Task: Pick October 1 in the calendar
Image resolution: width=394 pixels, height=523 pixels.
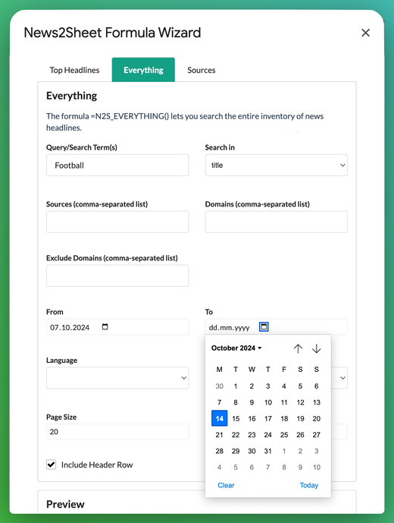Action: [x=236, y=386]
